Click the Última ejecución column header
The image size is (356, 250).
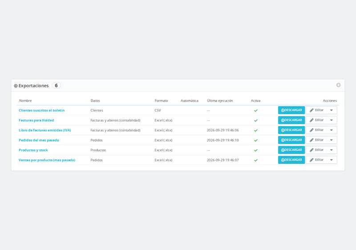[x=220, y=101]
